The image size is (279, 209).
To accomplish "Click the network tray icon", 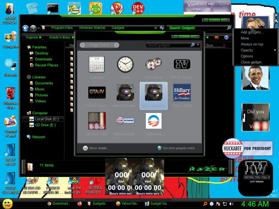I will tap(225, 204).
